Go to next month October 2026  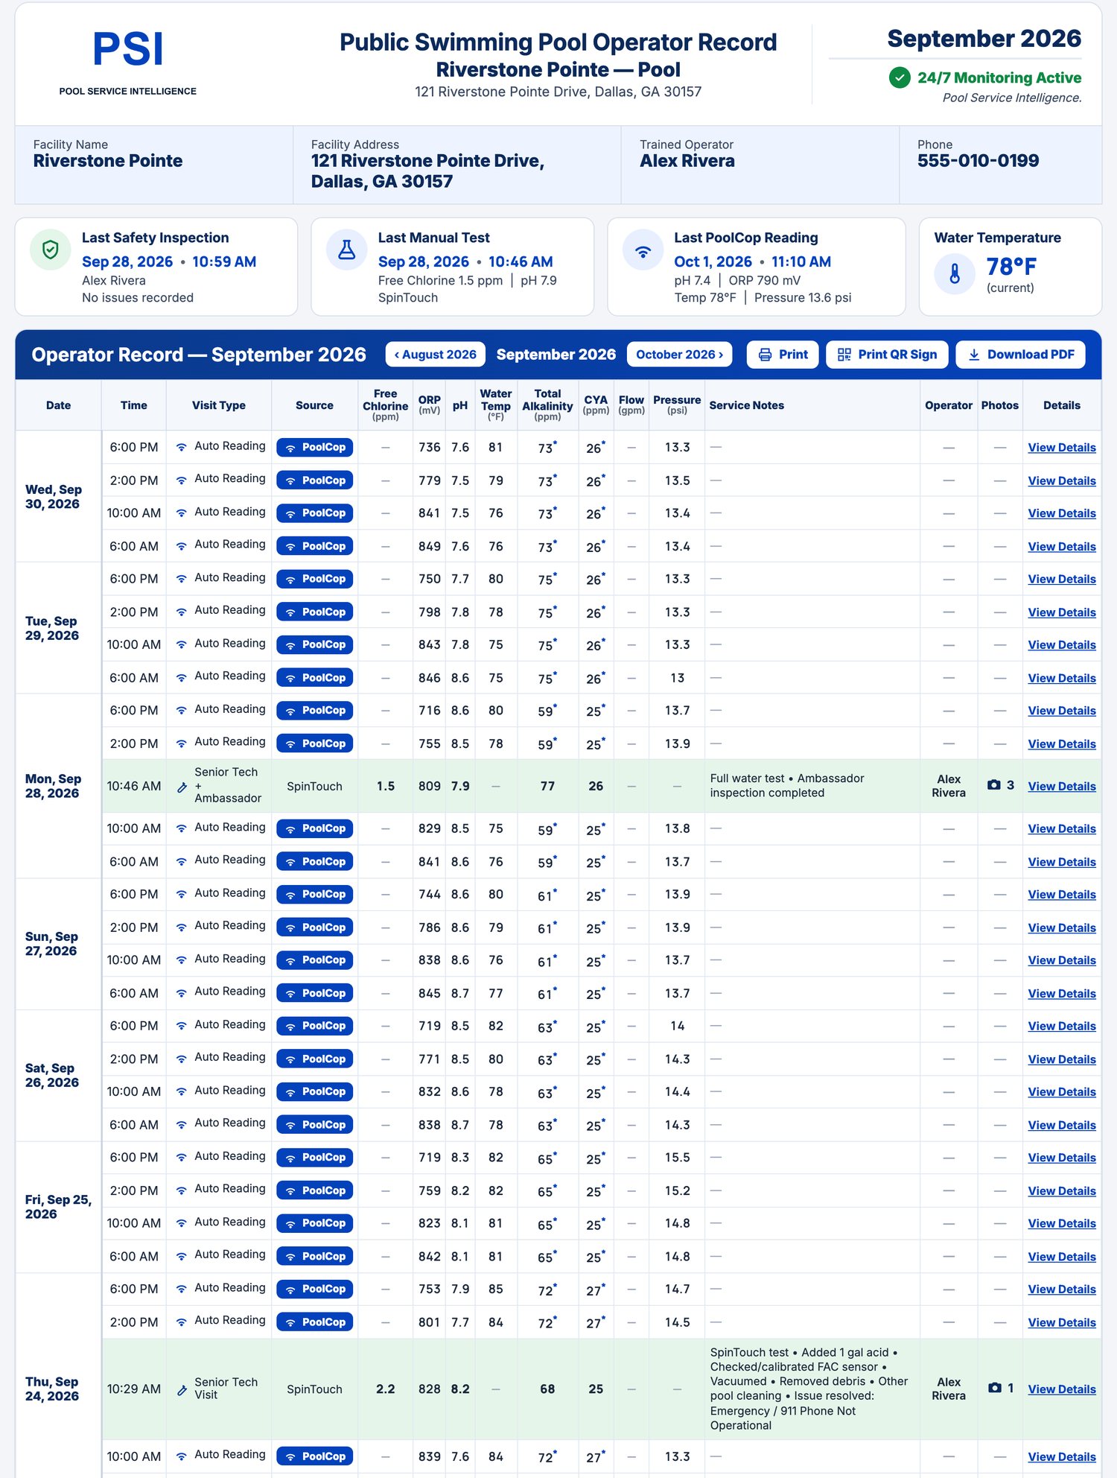click(x=680, y=355)
